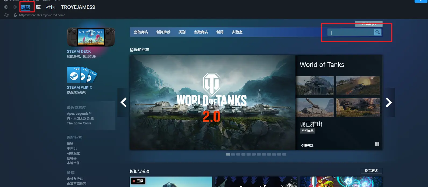Jump to the last carousel page dot
This screenshot has height=187, width=428.
pyautogui.click(x=284, y=154)
